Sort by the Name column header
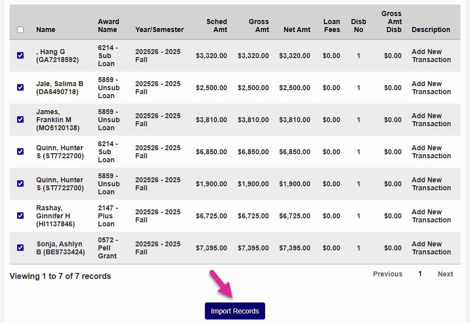Image resolution: width=470 pixels, height=323 pixels. coord(46,30)
